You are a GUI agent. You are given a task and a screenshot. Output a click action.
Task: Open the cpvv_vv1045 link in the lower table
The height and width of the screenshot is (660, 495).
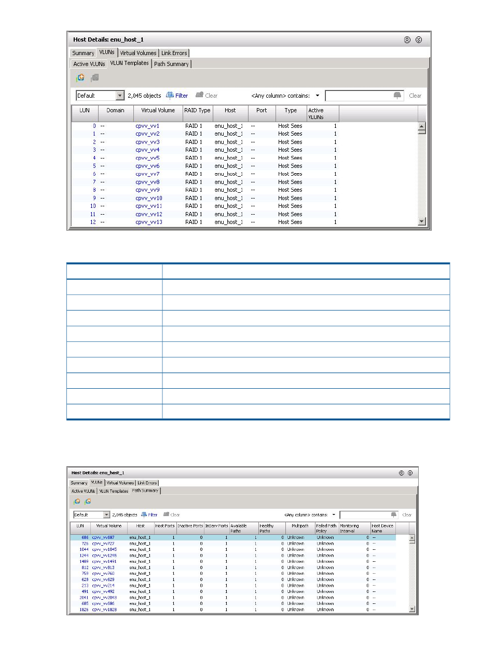[x=104, y=549]
